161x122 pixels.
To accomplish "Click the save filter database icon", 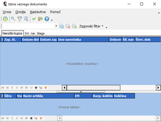I will tap(61, 26).
